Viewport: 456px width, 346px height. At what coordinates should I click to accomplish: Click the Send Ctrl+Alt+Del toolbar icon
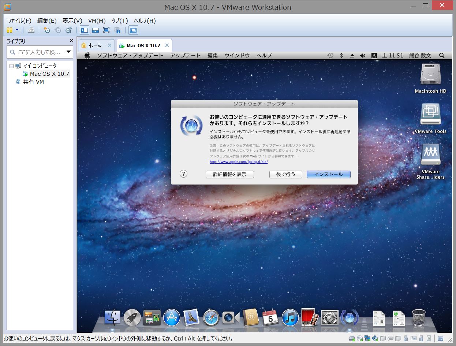pos(31,30)
